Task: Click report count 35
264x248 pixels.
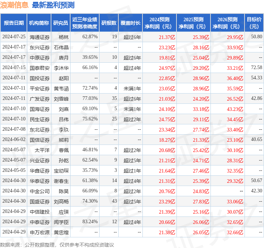Action: pyautogui.click(x=114, y=98)
